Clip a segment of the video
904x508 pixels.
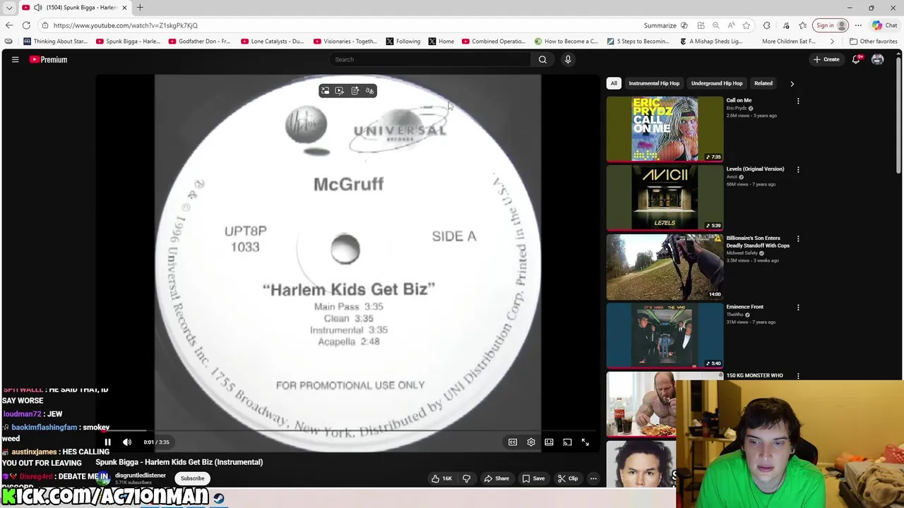(568, 478)
